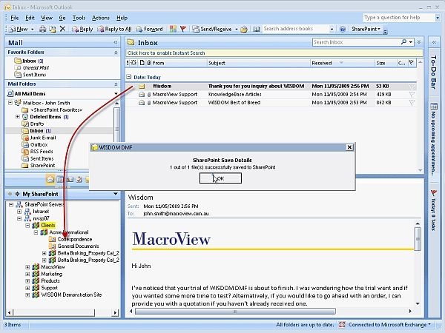Collapse the Date: Today group
445x333 pixels.
(129, 77)
